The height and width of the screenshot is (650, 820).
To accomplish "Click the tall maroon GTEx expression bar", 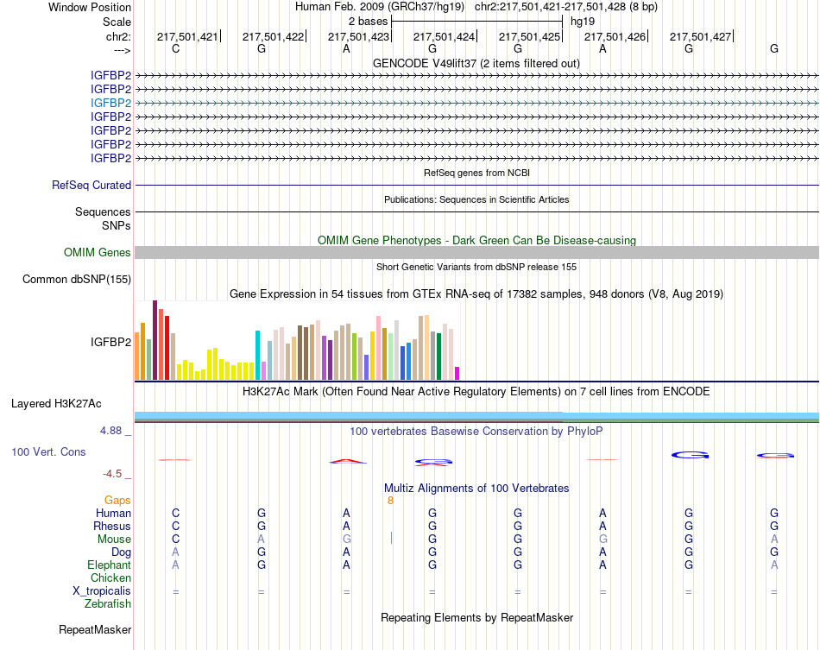I will point(155,340).
